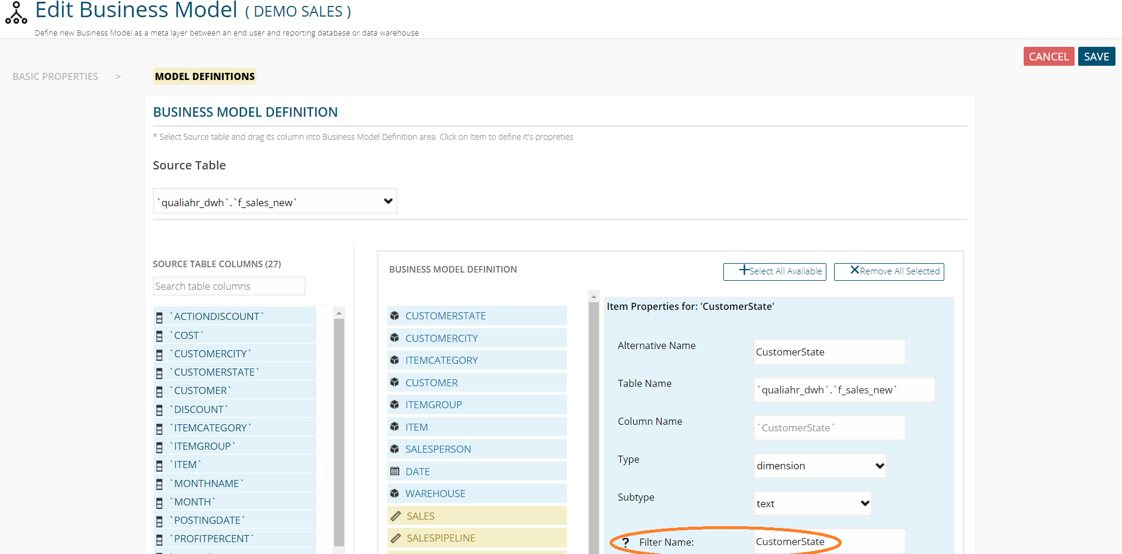Select the MODEL DEFINITIONS step
Screen dimensions: 1122x554
click(x=205, y=76)
